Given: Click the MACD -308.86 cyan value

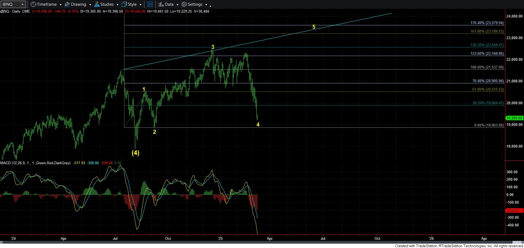Looking at the screenshot, I should tap(93, 163).
